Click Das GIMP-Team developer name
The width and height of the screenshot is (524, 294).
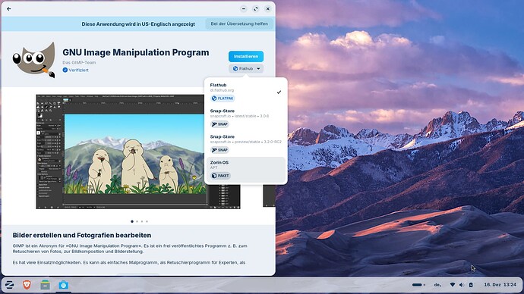[79, 62]
